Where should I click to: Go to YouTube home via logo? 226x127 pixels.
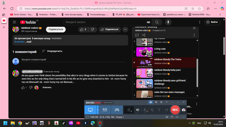pyautogui.click(x=28, y=22)
